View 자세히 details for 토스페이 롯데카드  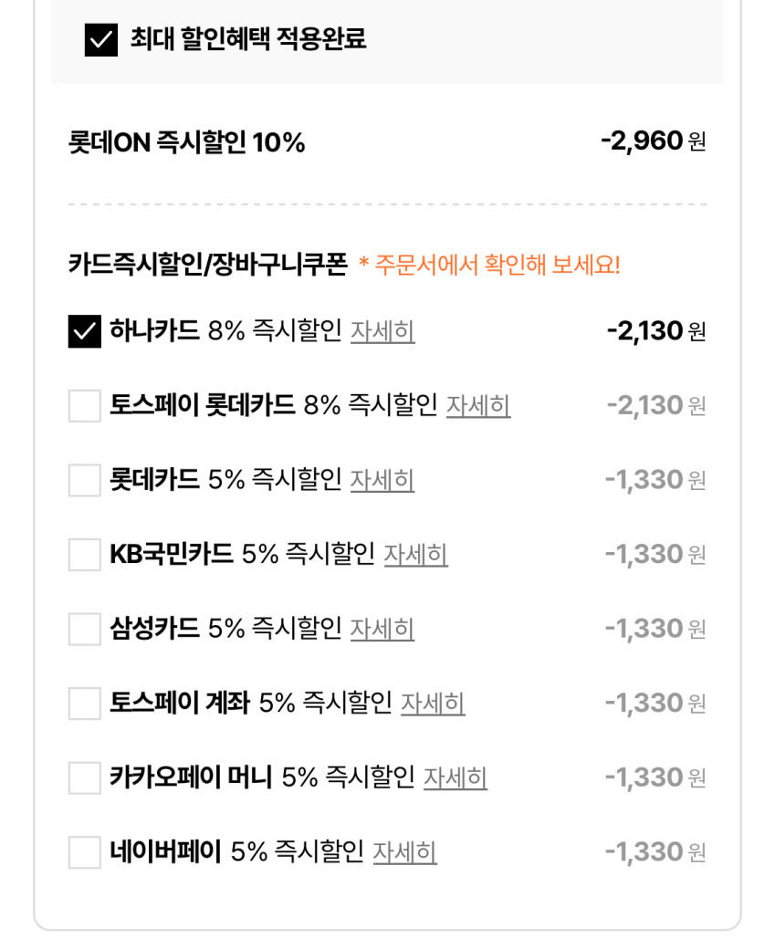pyautogui.click(x=478, y=406)
